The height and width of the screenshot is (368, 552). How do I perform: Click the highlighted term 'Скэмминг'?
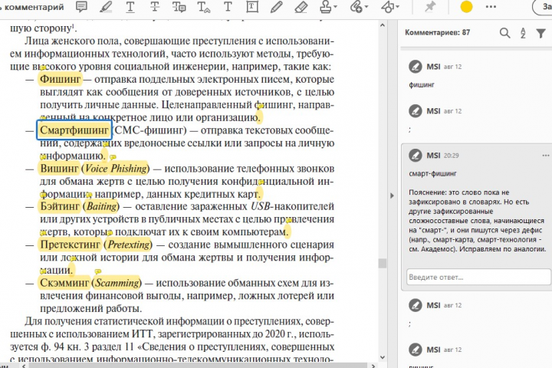pos(64,283)
